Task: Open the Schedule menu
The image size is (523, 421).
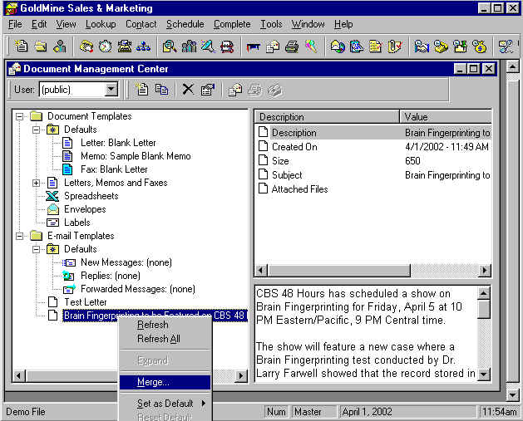Action: coord(185,24)
